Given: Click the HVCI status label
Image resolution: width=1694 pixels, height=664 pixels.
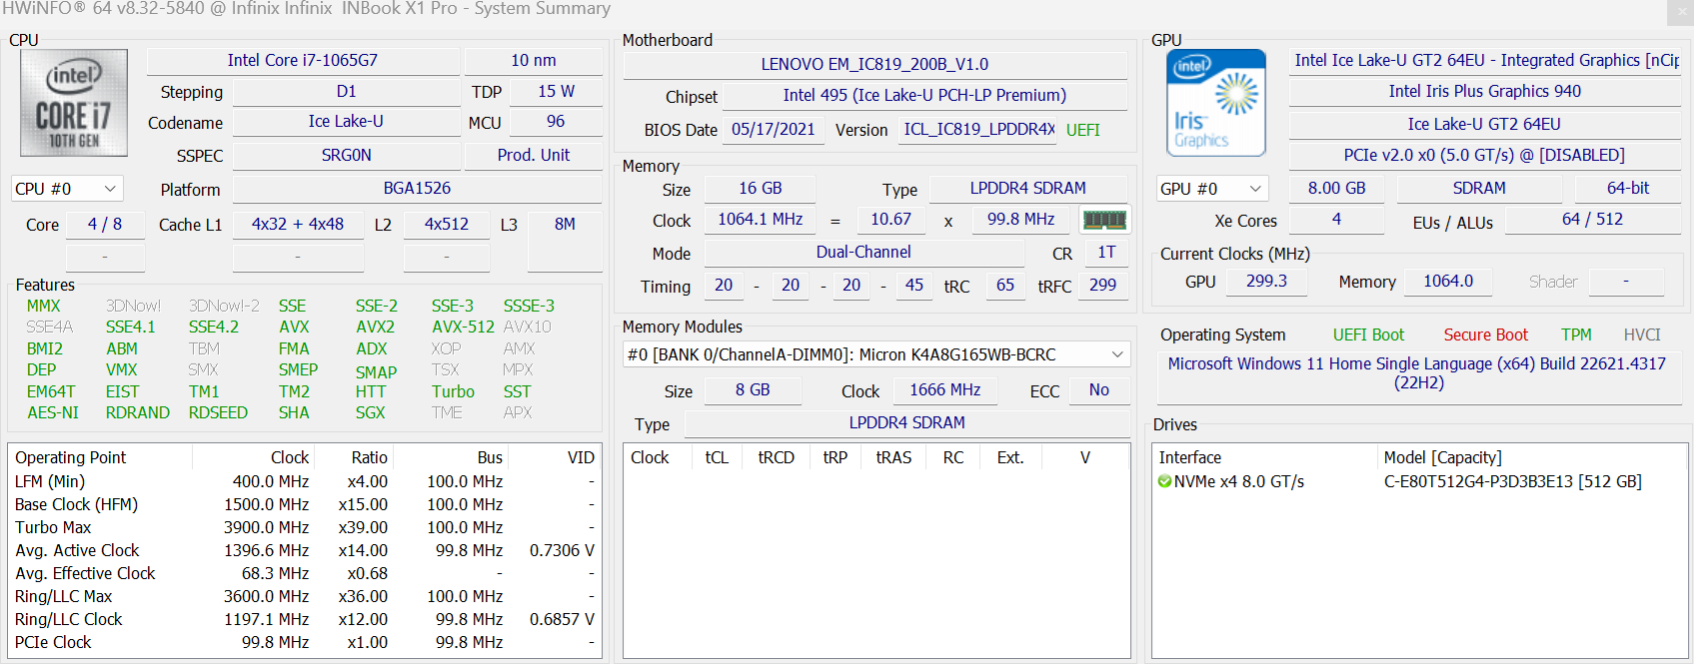Looking at the screenshot, I should click(1641, 335).
